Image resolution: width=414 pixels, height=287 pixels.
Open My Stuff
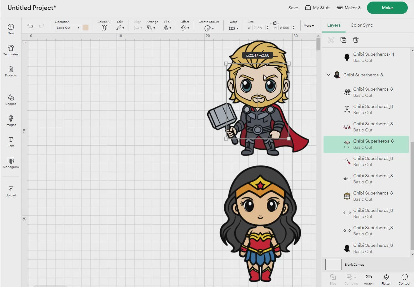[x=317, y=8]
